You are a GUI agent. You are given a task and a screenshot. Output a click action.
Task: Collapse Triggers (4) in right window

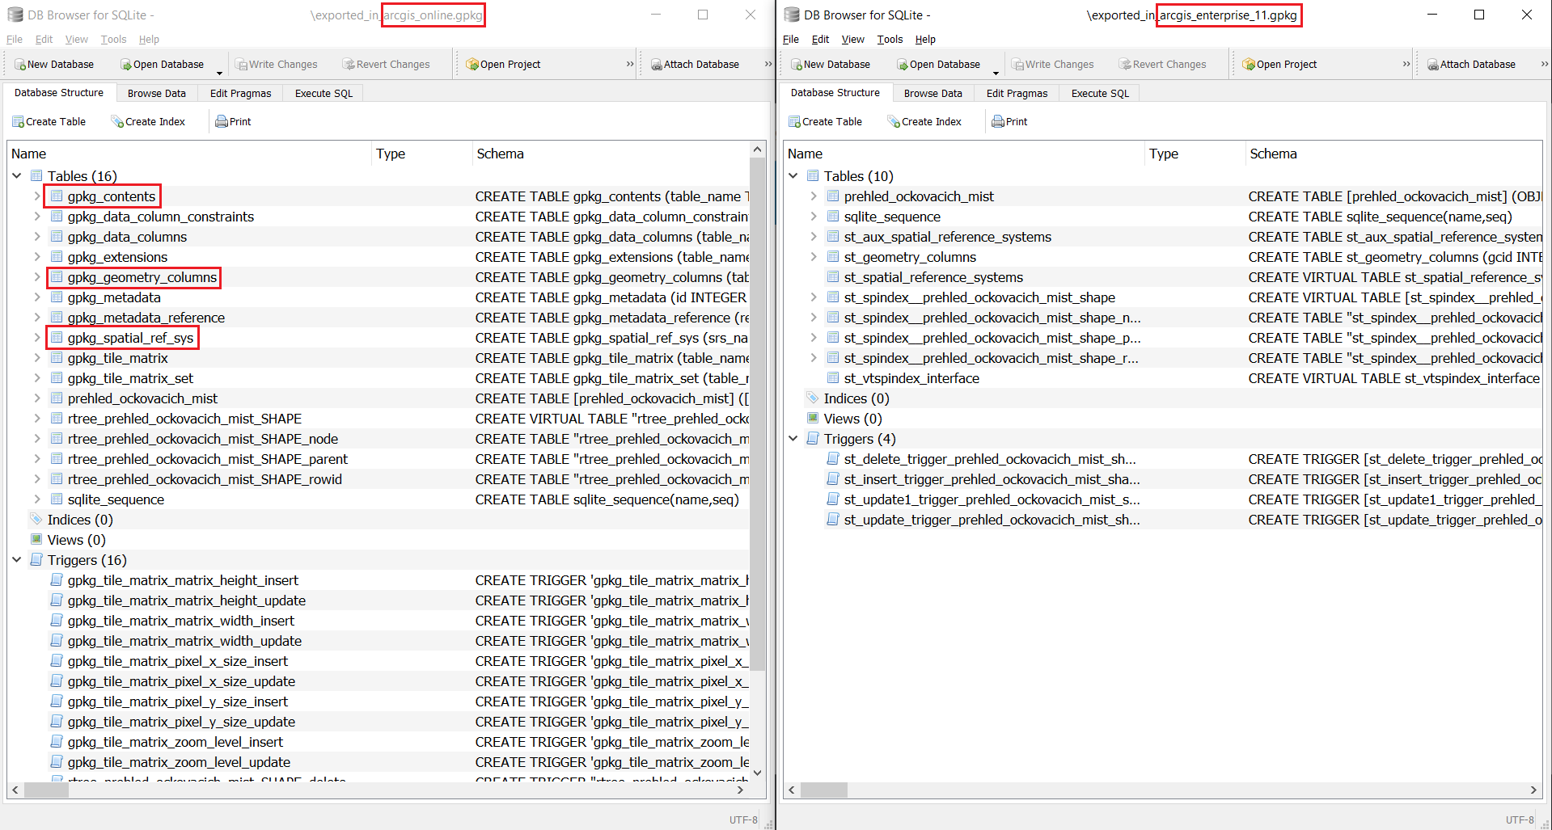[x=793, y=438]
